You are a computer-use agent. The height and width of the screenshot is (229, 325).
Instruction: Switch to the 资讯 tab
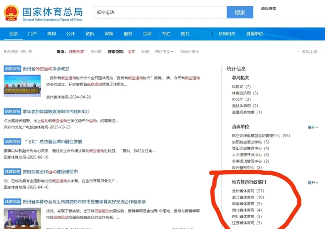(89, 34)
